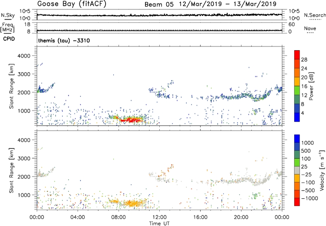This screenshot has height=226, width=326.
Task: Click the "N.Sky" legend label
Action: tap(8, 15)
